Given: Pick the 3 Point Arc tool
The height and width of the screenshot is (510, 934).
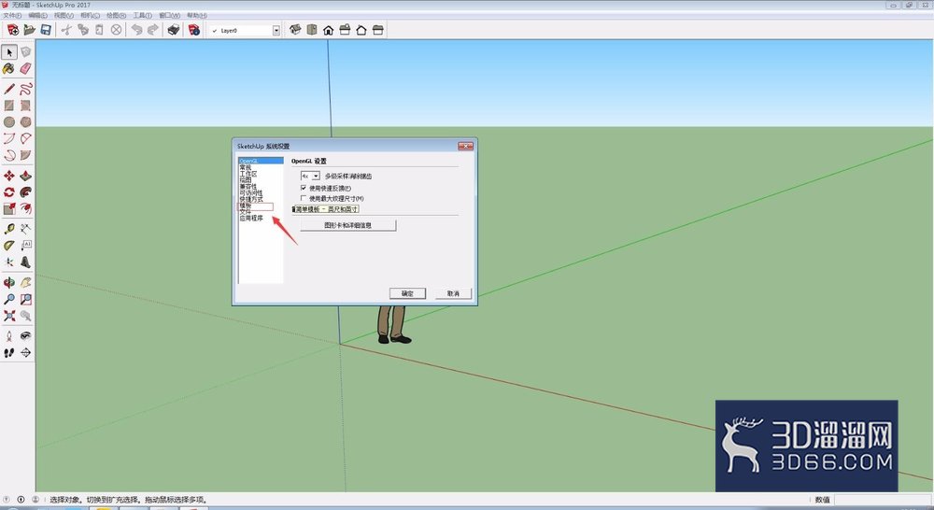Looking at the screenshot, I should pos(9,155).
